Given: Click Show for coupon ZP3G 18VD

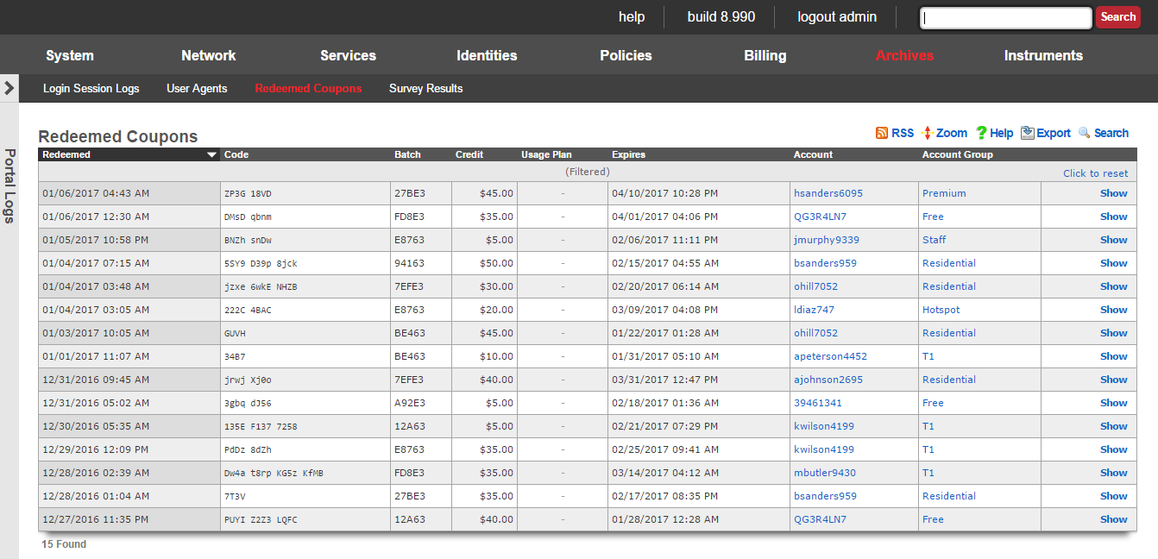Looking at the screenshot, I should pyautogui.click(x=1113, y=193).
